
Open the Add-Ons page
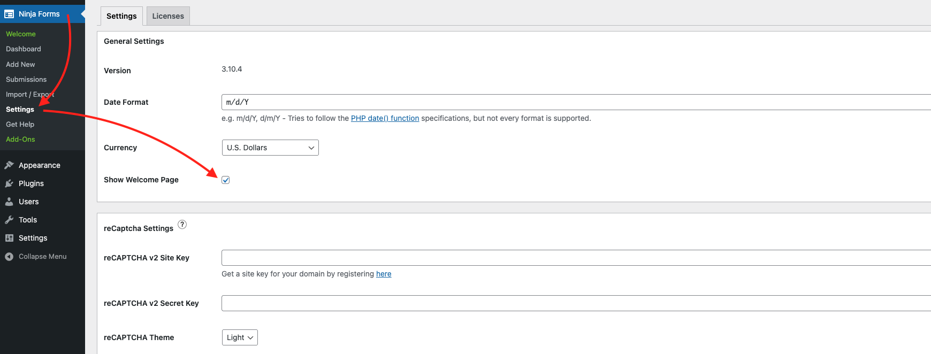20,139
